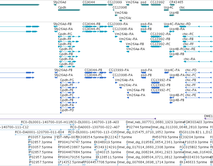This screenshot has width=213, height=166.
Task: Click the Vm26Ac gene label
Action: [125, 18]
